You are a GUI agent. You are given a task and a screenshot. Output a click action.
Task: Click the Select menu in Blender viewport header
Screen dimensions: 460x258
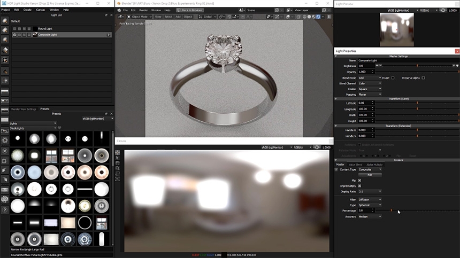(168, 17)
